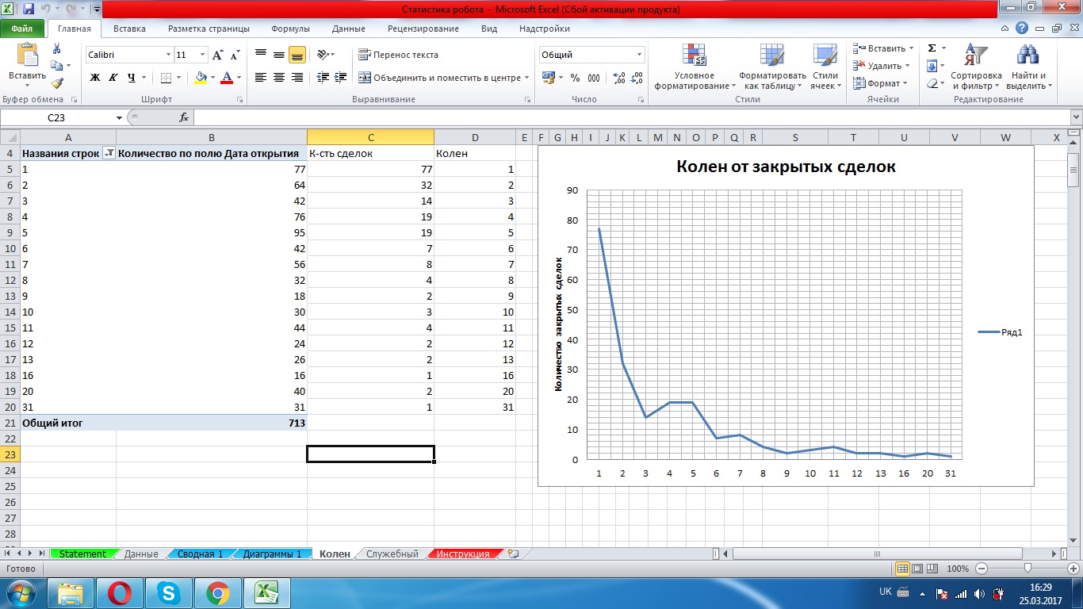Click the Increase decimal places icon

619,78
